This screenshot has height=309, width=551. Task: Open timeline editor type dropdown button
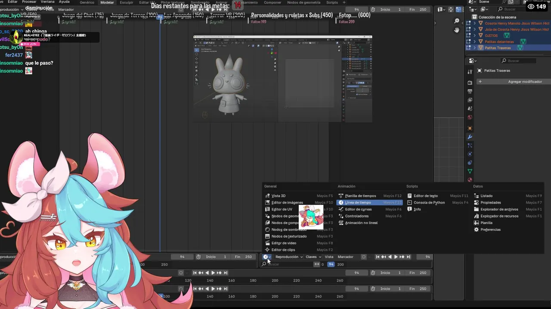click(x=267, y=257)
